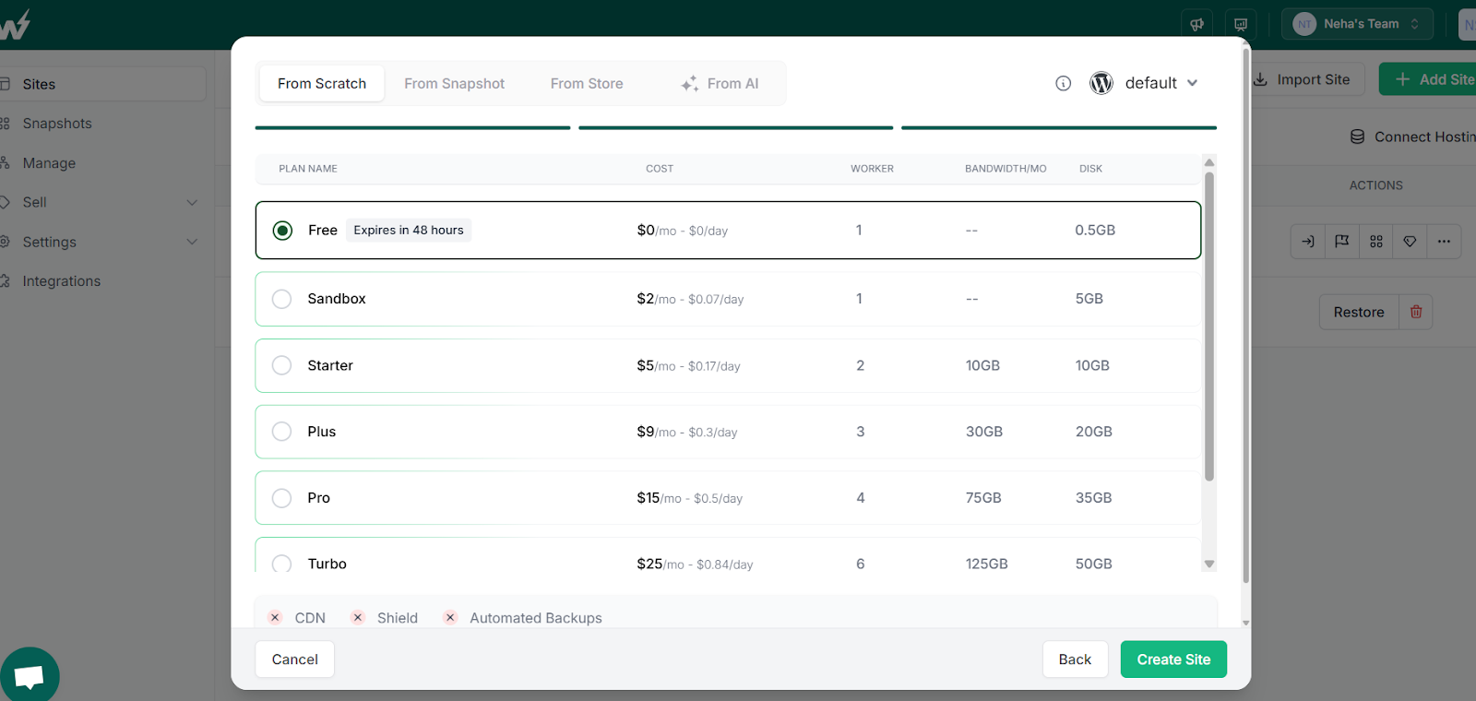Click the plan list scrollbar thumb
Image resolution: width=1476 pixels, height=701 pixels.
click(x=1209, y=327)
